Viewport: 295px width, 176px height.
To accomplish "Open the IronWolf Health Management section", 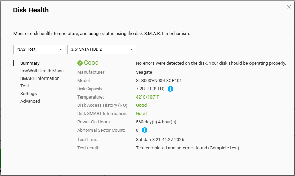I will click(x=43, y=71).
